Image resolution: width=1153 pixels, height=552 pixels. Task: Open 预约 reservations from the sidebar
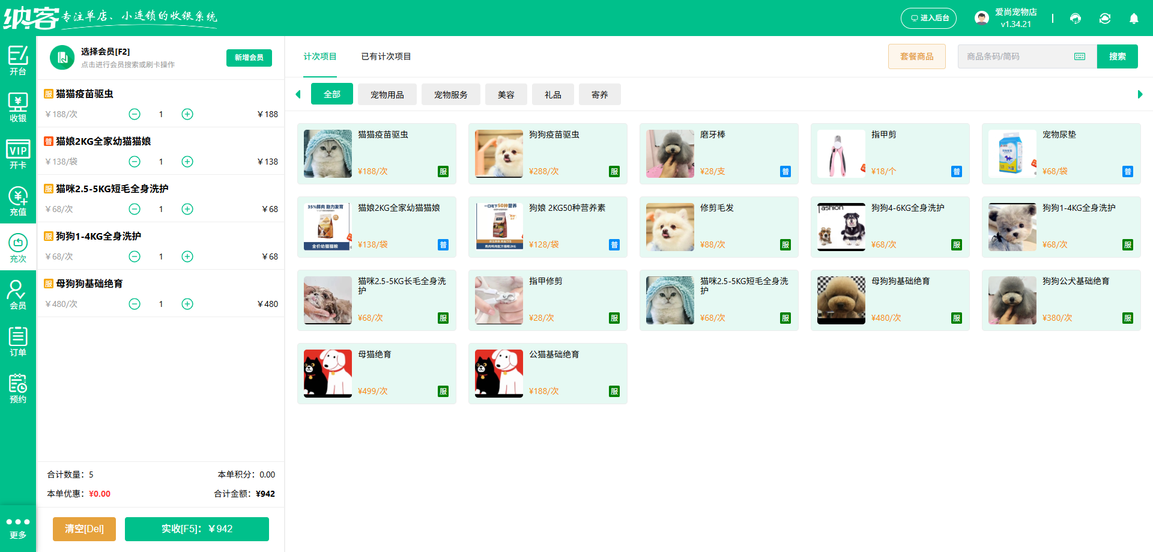pyautogui.click(x=18, y=387)
